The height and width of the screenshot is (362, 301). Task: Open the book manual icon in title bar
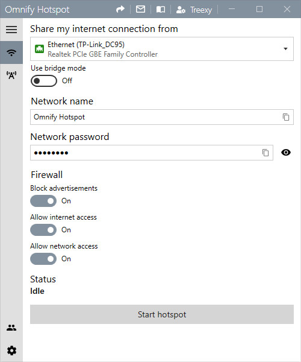click(x=161, y=10)
